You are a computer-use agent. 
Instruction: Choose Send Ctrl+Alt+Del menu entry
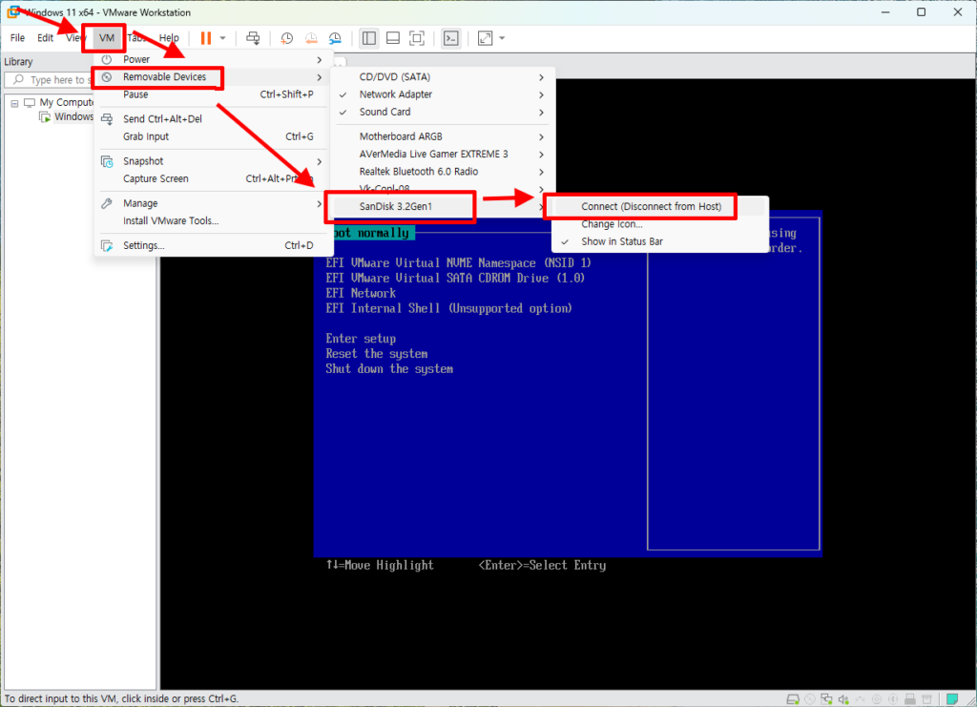(x=211, y=119)
